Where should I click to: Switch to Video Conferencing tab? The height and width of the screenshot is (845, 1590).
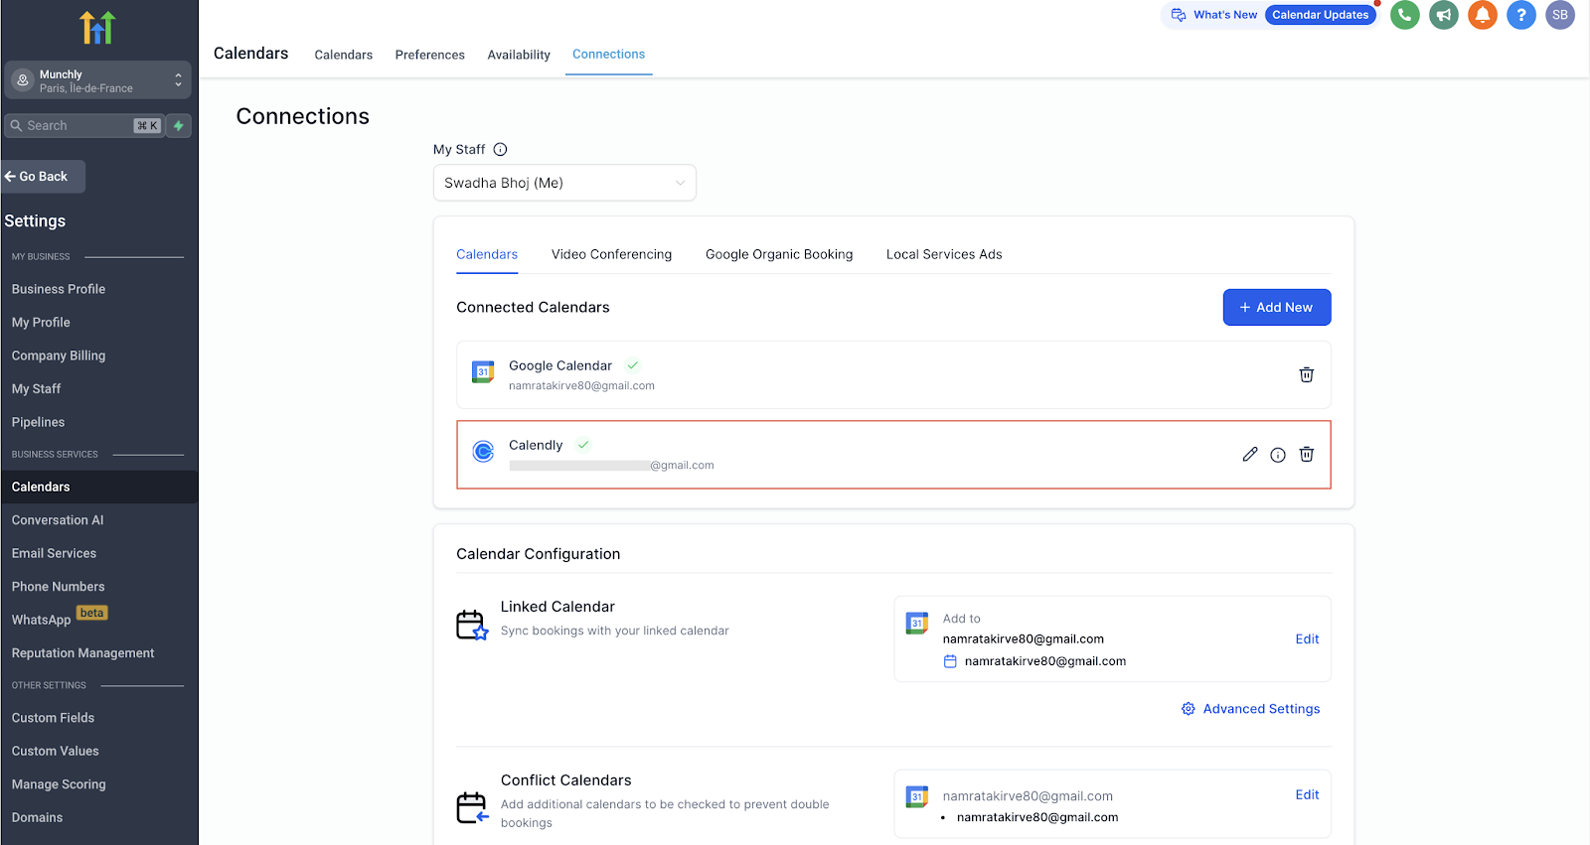pyautogui.click(x=611, y=254)
